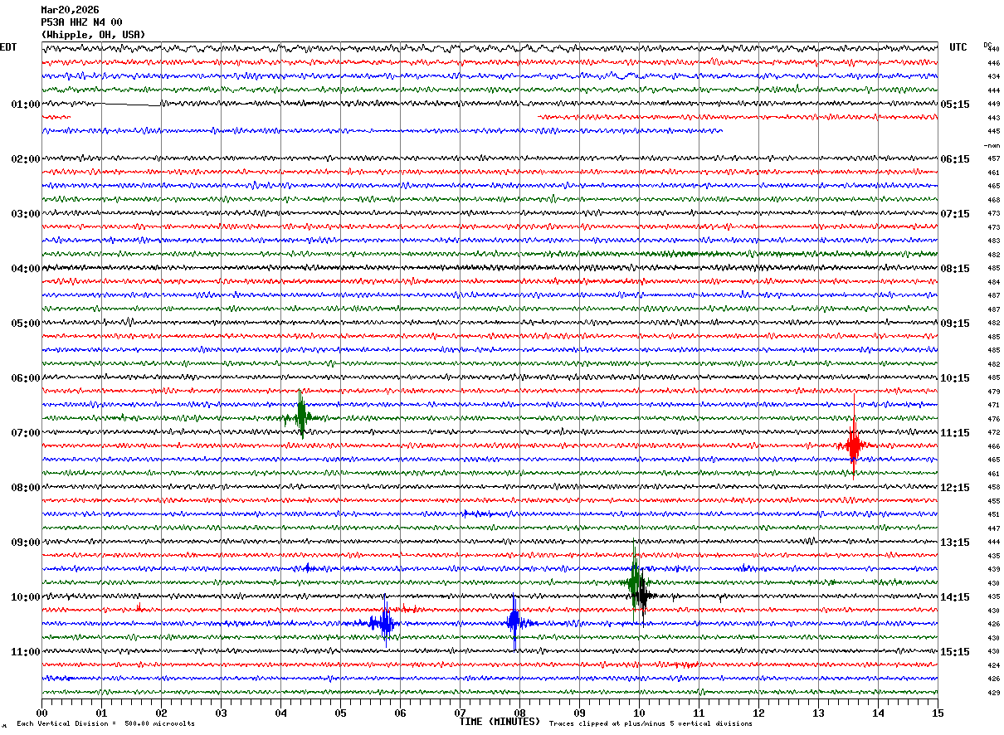
Task: Click the DC value 449
Action: [x=994, y=105]
